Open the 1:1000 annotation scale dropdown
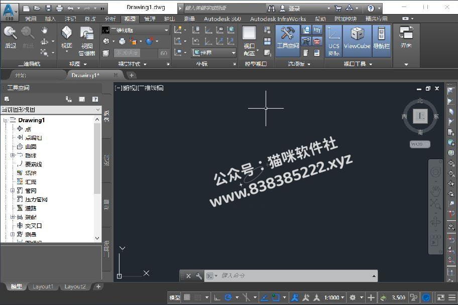 (x=334, y=297)
